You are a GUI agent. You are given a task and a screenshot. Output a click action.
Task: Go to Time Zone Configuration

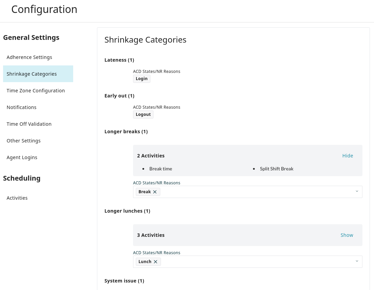tap(36, 91)
